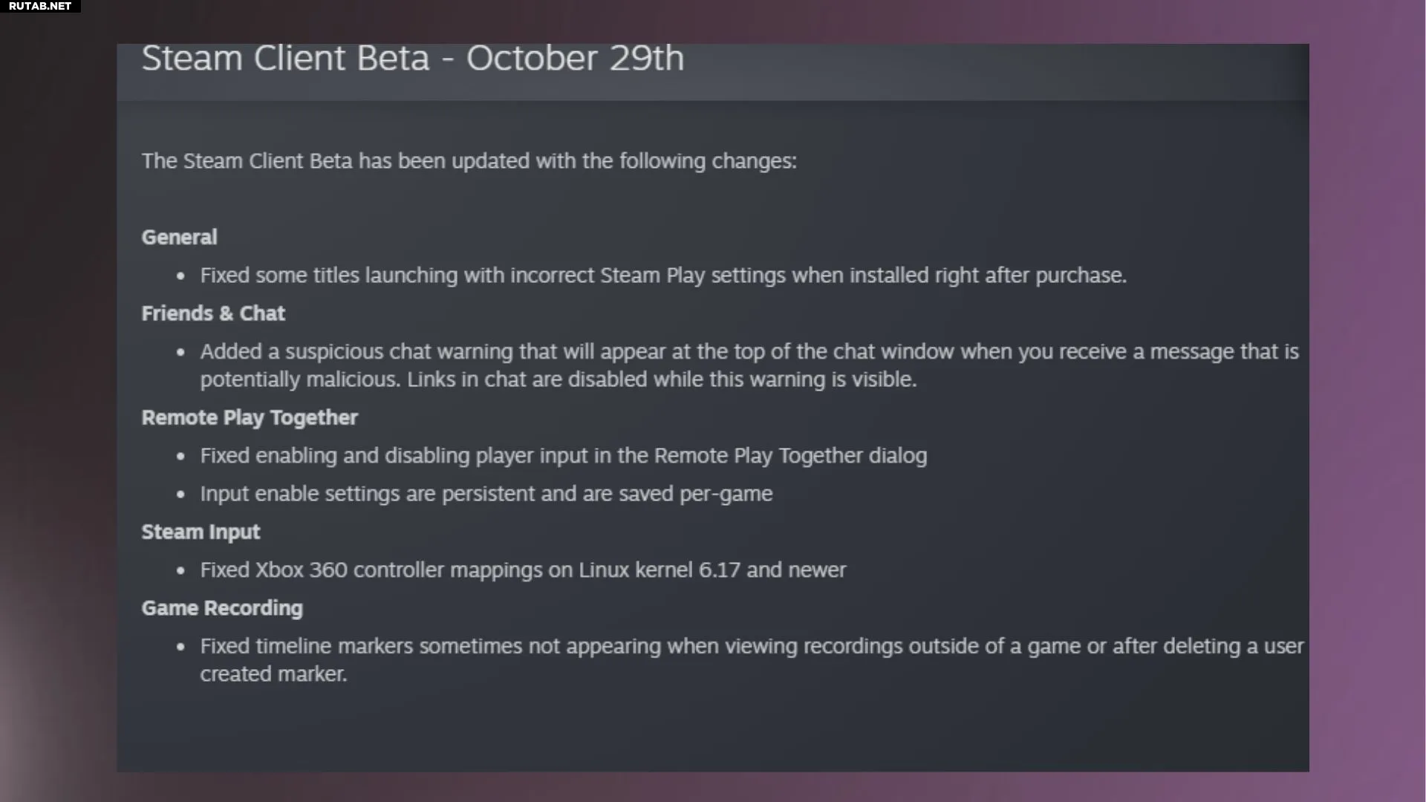Click the player input dialog fix note

(x=563, y=456)
